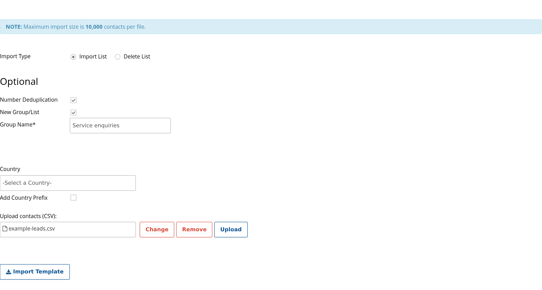Download the Import Template
542x290 pixels.
click(x=35, y=272)
